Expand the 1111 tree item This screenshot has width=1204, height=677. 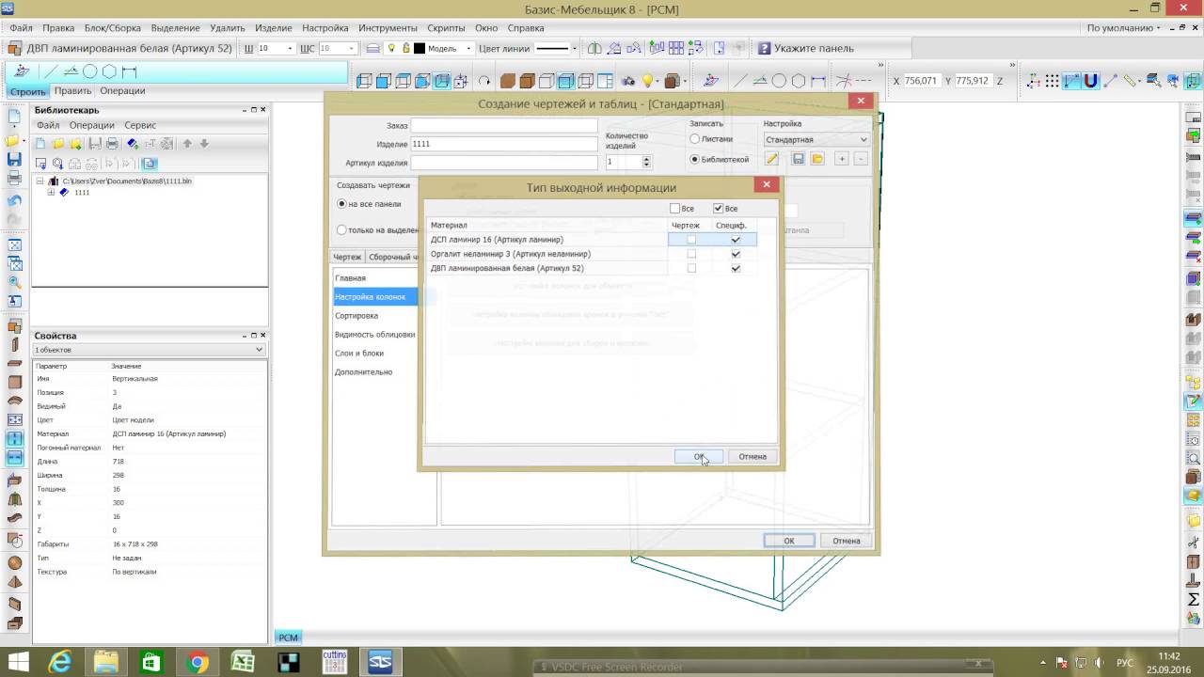tap(51, 192)
